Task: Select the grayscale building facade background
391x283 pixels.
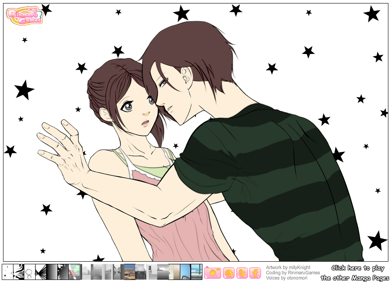Action: pos(97,272)
